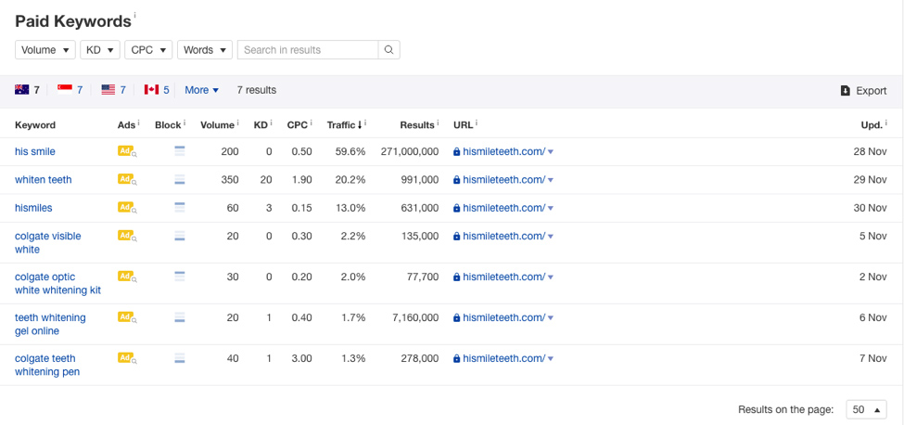Click Block icon in 'teeth whitening gel online' row

pos(179,317)
